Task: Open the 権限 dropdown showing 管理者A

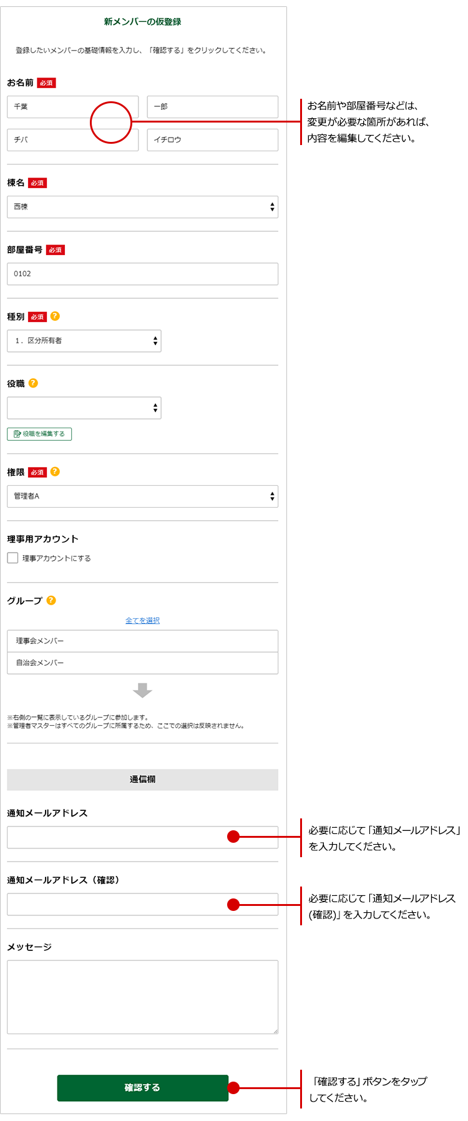Action: tap(142, 496)
